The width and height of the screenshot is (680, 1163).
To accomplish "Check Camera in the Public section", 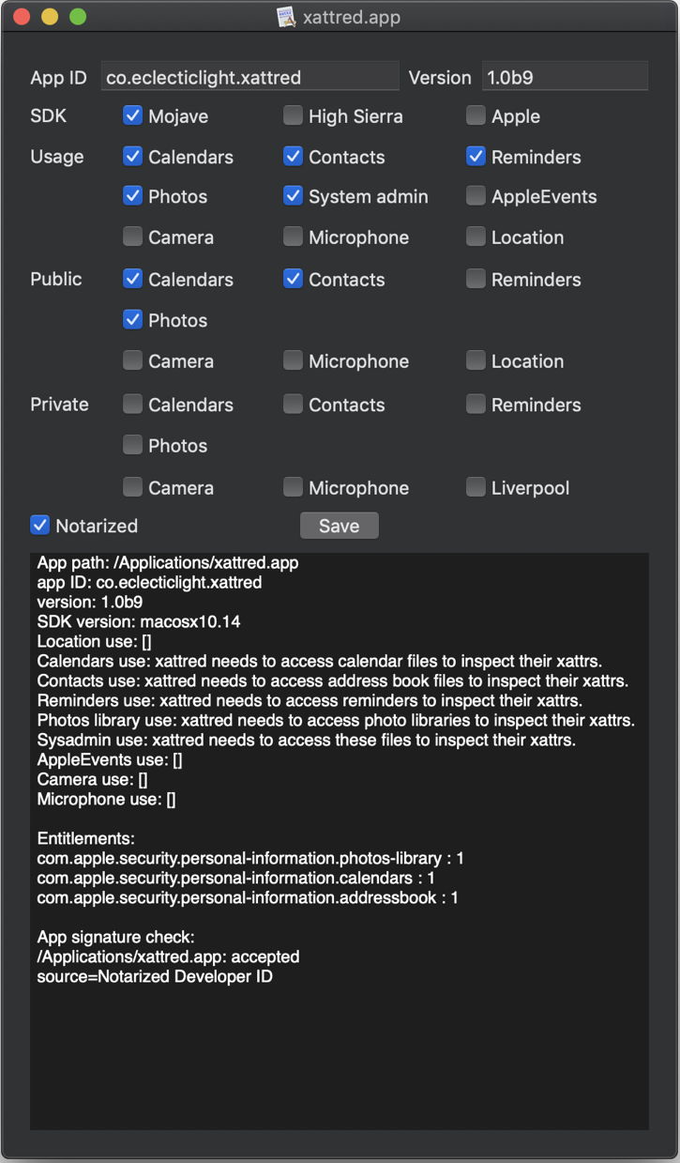I will tap(133, 360).
